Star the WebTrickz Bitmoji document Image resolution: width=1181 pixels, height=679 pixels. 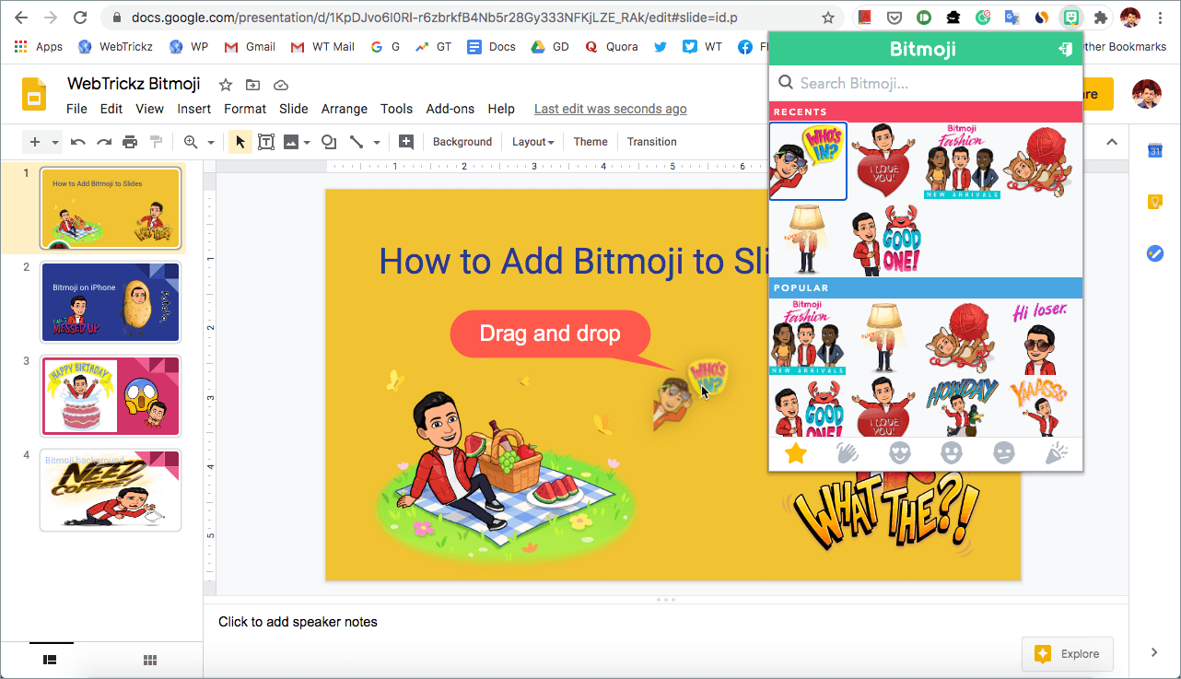click(226, 85)
